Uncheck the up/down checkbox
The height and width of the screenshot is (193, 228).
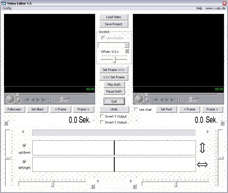tap(24, 146)
